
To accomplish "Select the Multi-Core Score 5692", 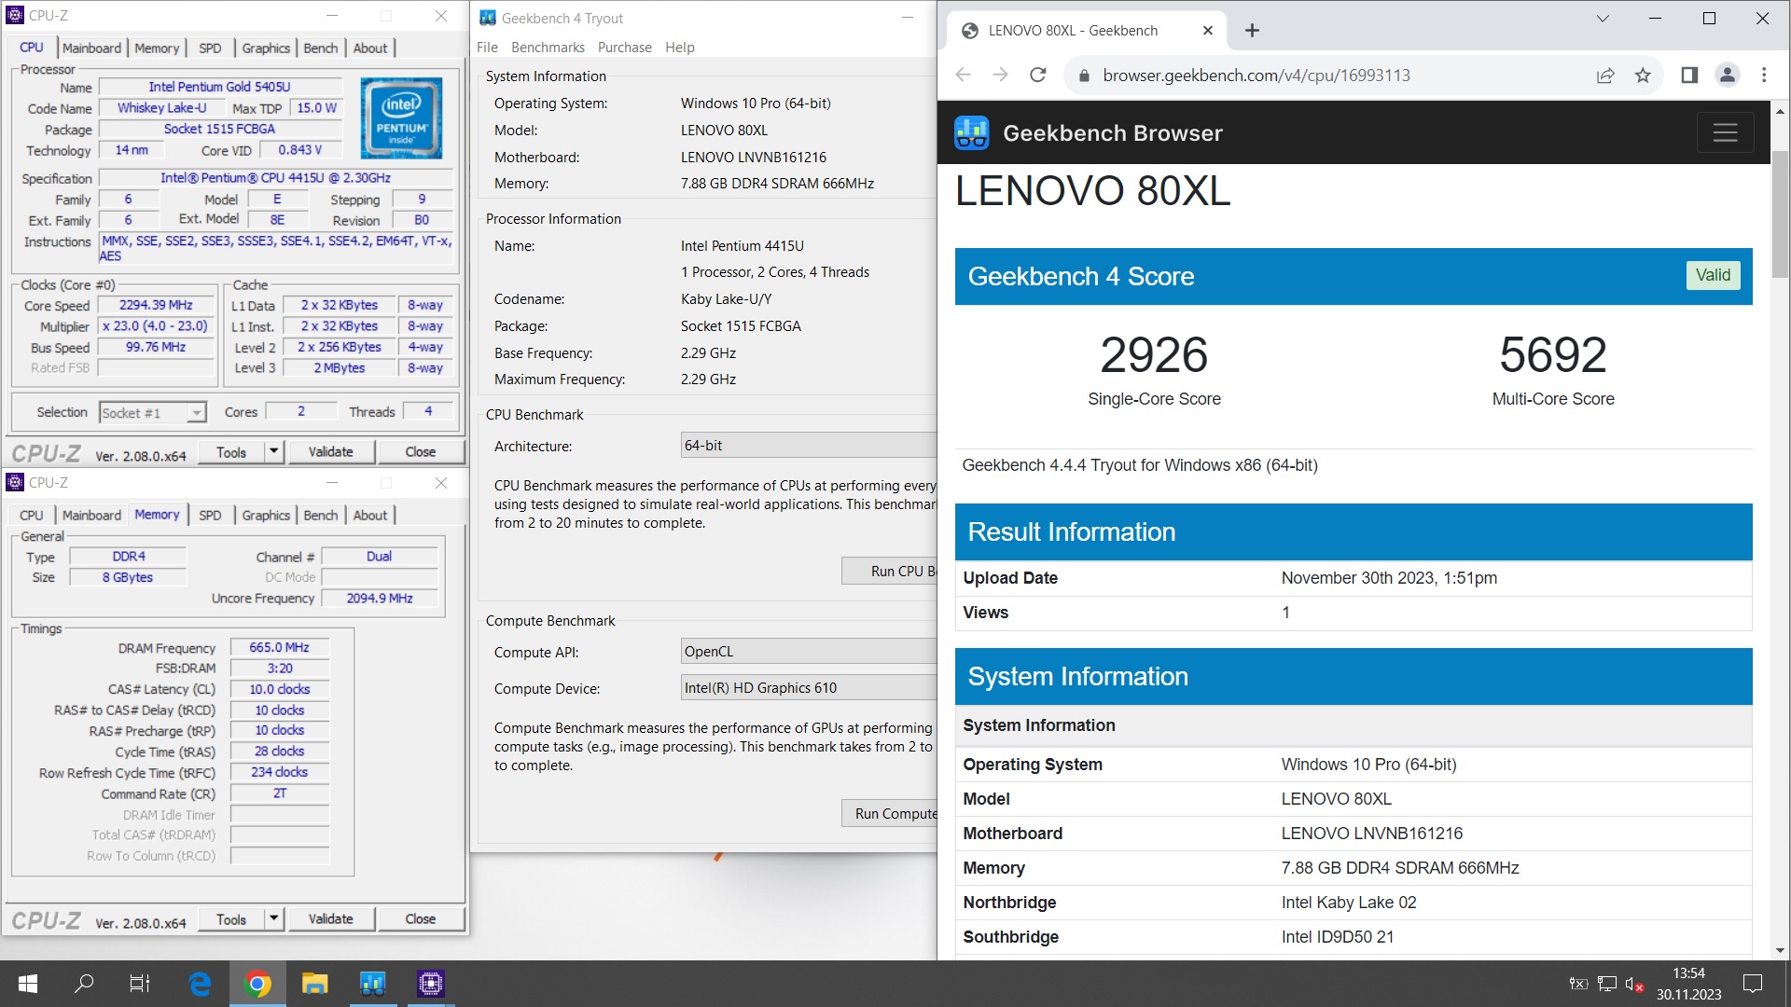I will (x=1553, y=355).
